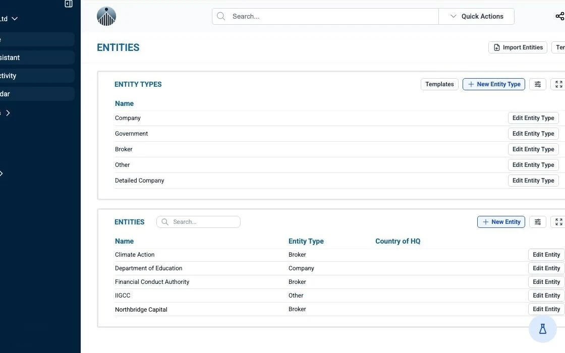Create a New Entity
Viewport: 565px width, 353px height.
click(x=501, y=222)
